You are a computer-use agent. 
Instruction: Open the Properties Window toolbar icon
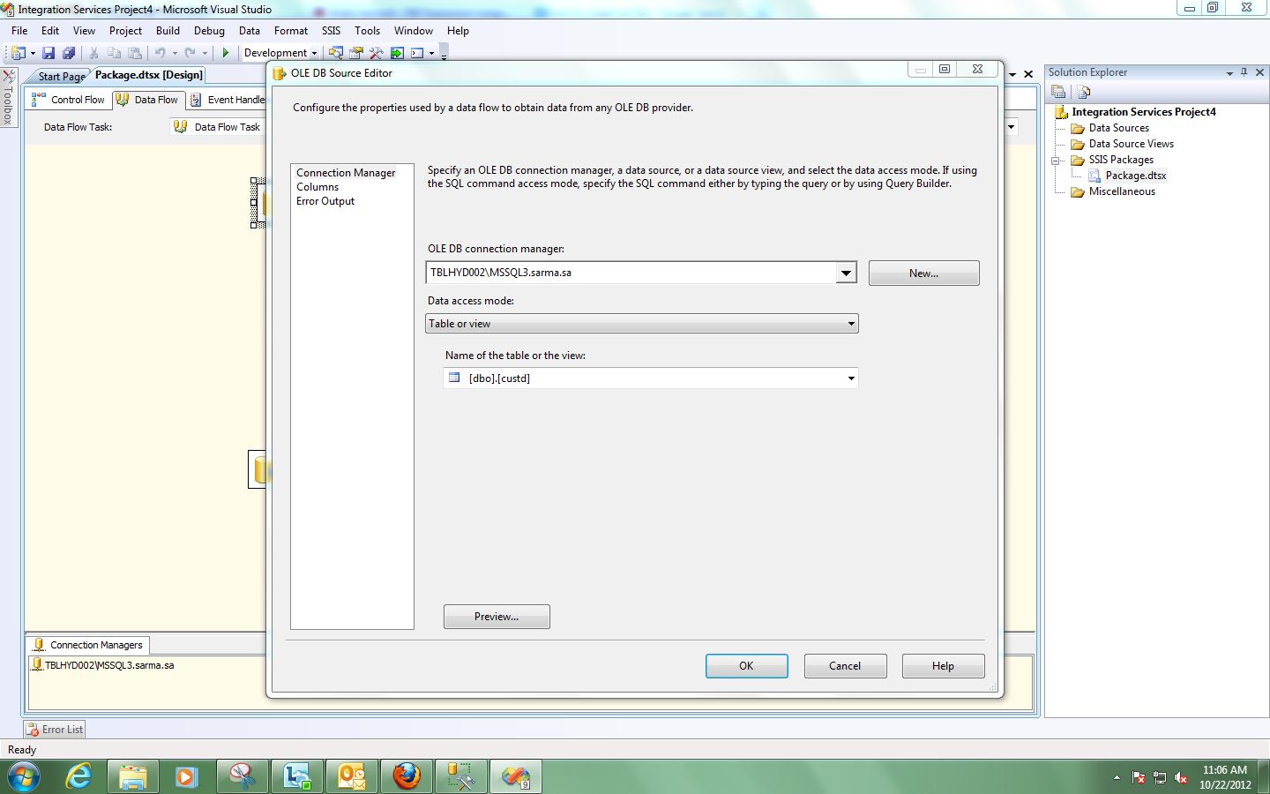tap(356, 53)
